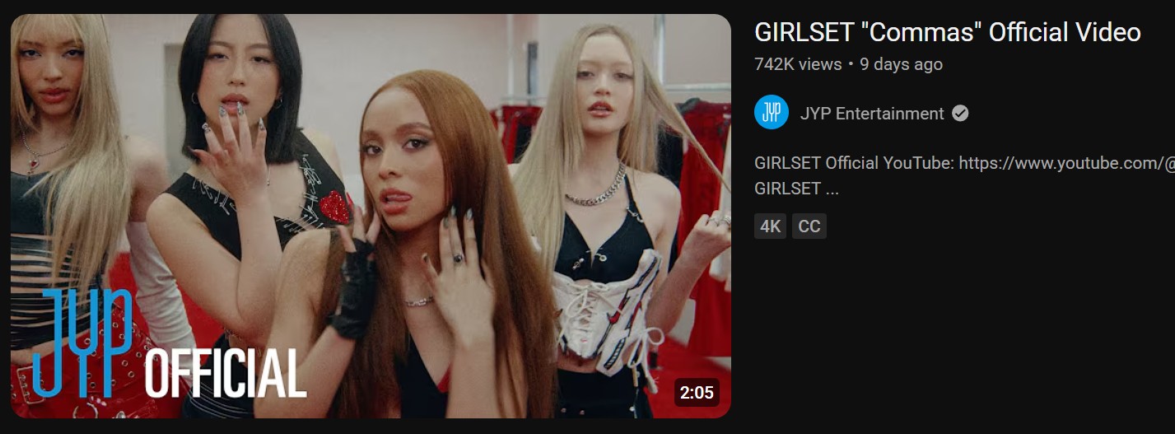Click the CC closed captions badge
Viewport: 1175px width, 434px height.
pos(809,226)
